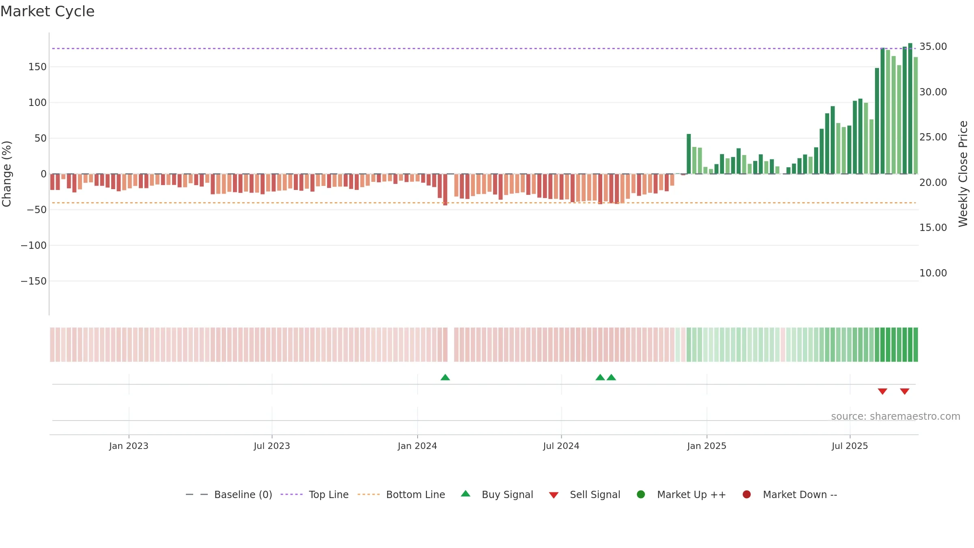Click the 25.00 price tick label
This screenshot has width=974, height=548.
[933, 137]
